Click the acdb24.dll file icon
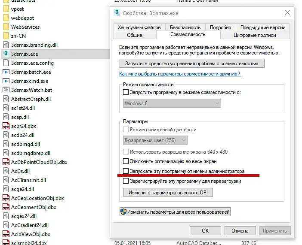 click(x=6, y=135)
